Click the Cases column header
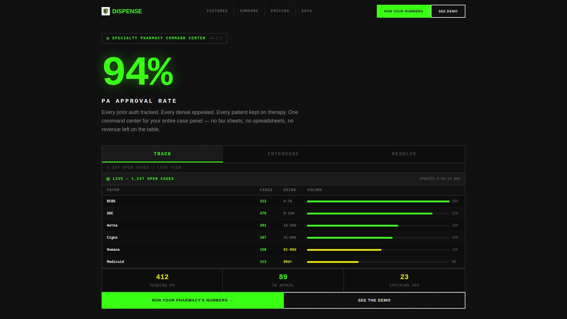Viewport: 567px width, 319px height. [266, 190]
